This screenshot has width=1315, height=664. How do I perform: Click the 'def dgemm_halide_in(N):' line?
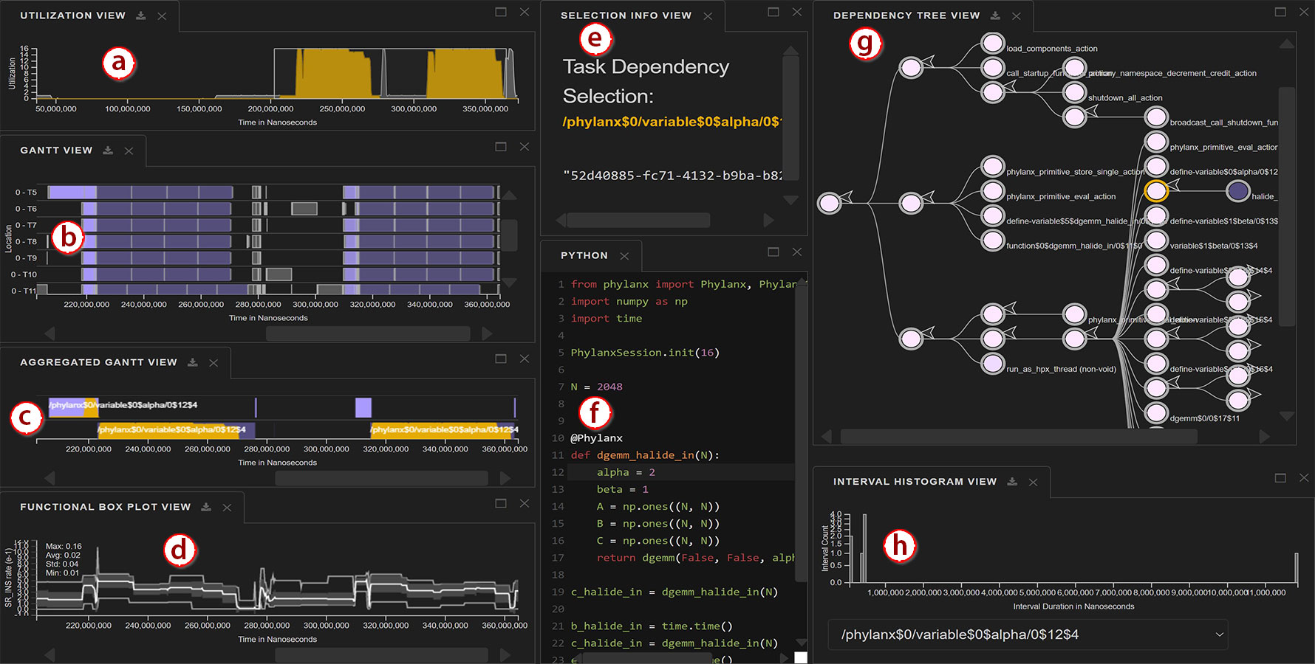645,455
